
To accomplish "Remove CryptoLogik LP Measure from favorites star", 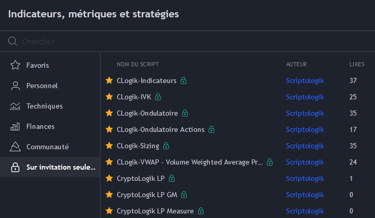I will (x=109, y=211).
